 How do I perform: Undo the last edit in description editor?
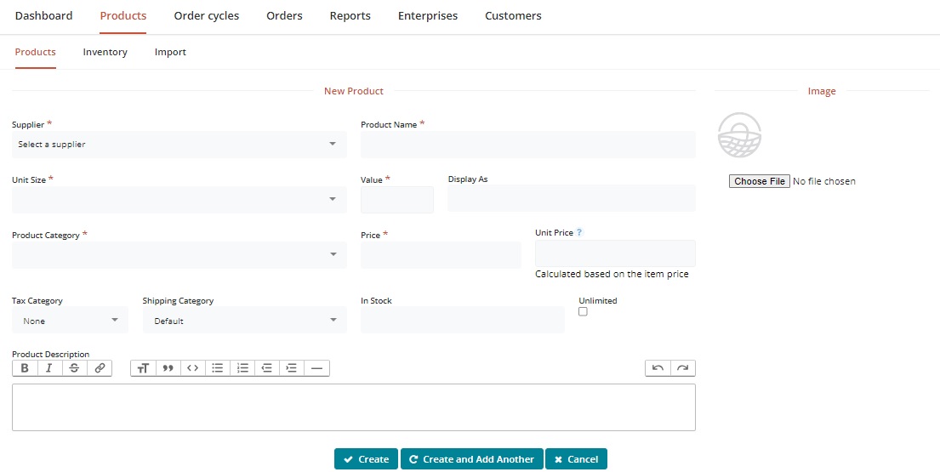[x=658, y=368]
